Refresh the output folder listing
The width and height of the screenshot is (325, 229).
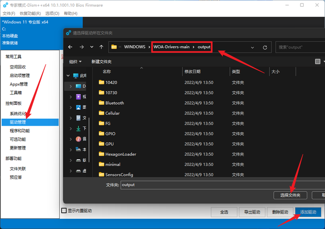click(x=265, y=47)
